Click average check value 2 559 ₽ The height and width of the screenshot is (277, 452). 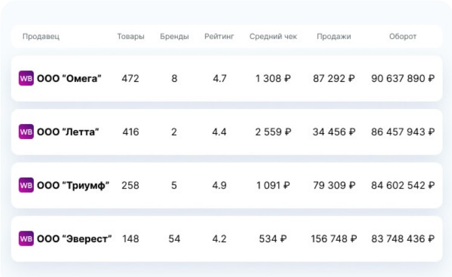(x=273, y=132)
